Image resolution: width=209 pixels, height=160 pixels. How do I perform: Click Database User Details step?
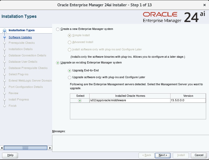23,62
